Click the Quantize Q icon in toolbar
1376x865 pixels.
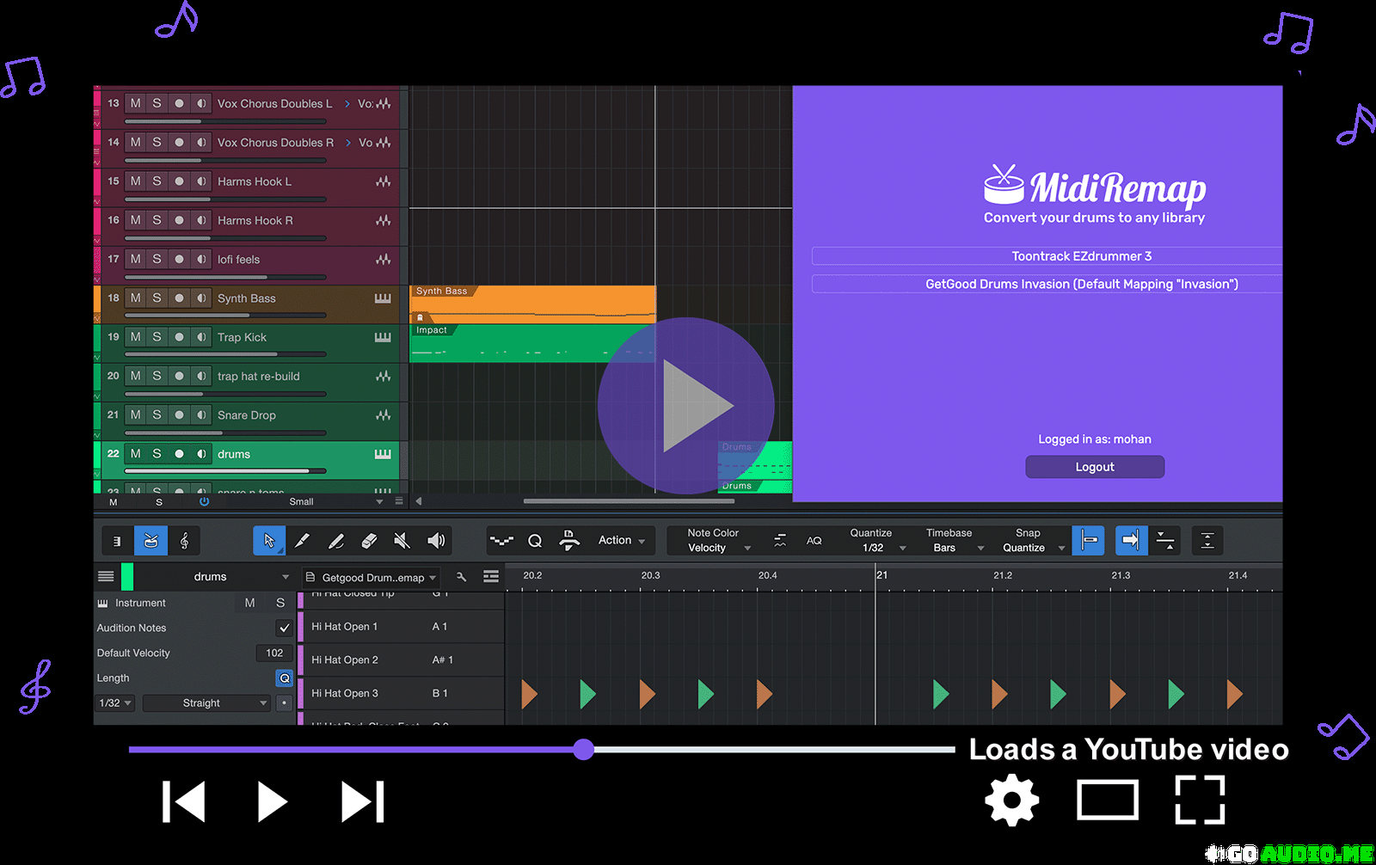tap(535, 541)
